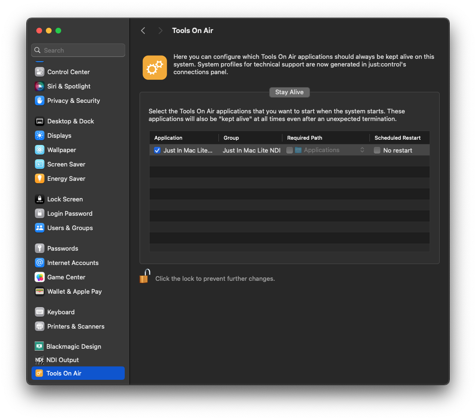Click the Desktop & Dock icon

click(40, 121)
